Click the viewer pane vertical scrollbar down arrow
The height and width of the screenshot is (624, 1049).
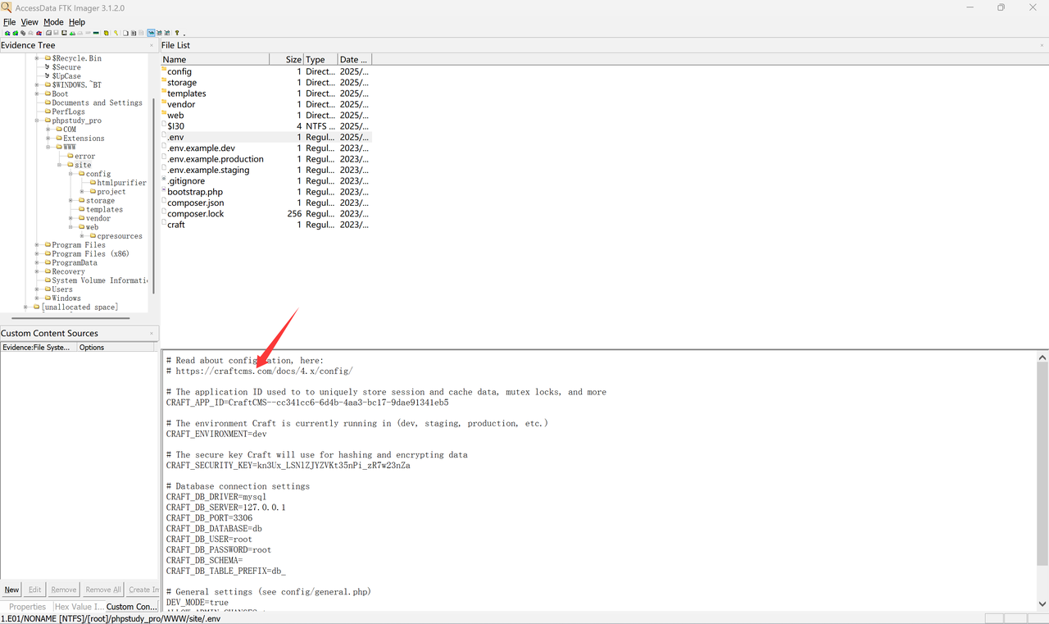coord(1042,604)
